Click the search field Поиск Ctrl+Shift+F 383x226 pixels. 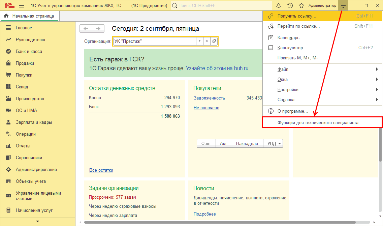tap(222, 5)
